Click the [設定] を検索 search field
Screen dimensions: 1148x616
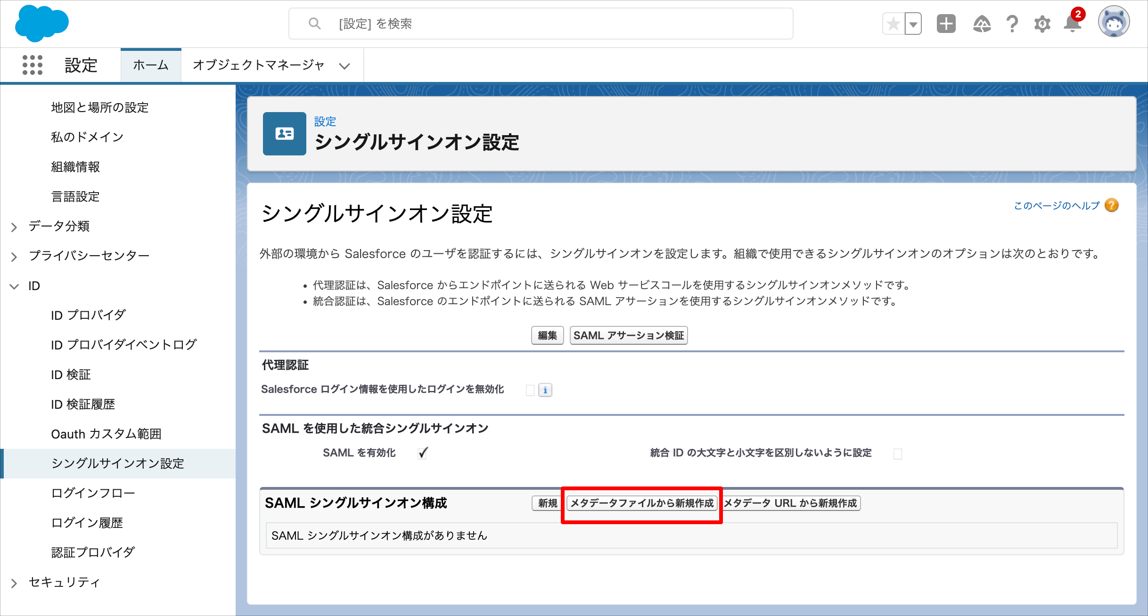click(x=541, y=24)
